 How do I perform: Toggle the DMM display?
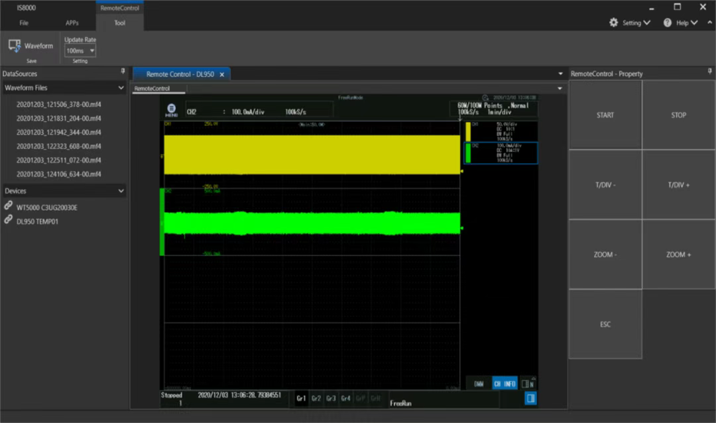pos(479,384)
